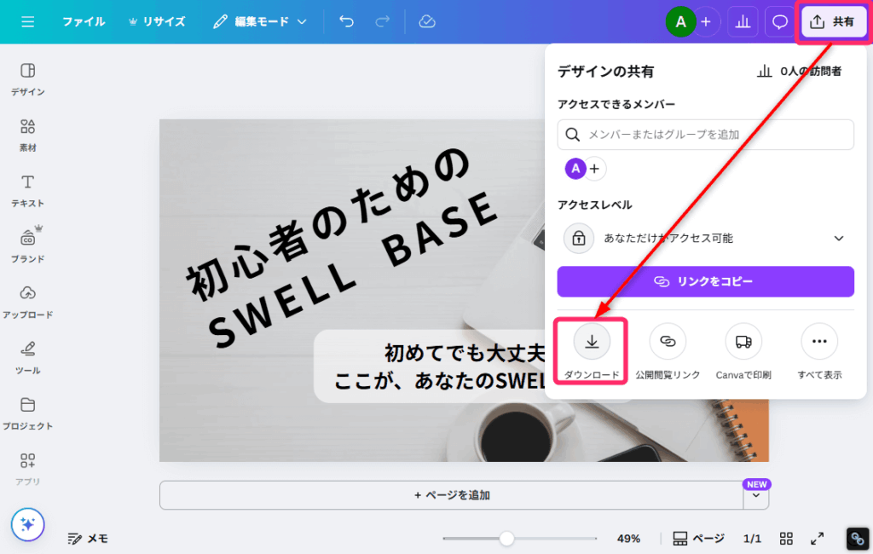Click the lock access level icon
This screenshot has width=873, height=554.
coord(579,239)
